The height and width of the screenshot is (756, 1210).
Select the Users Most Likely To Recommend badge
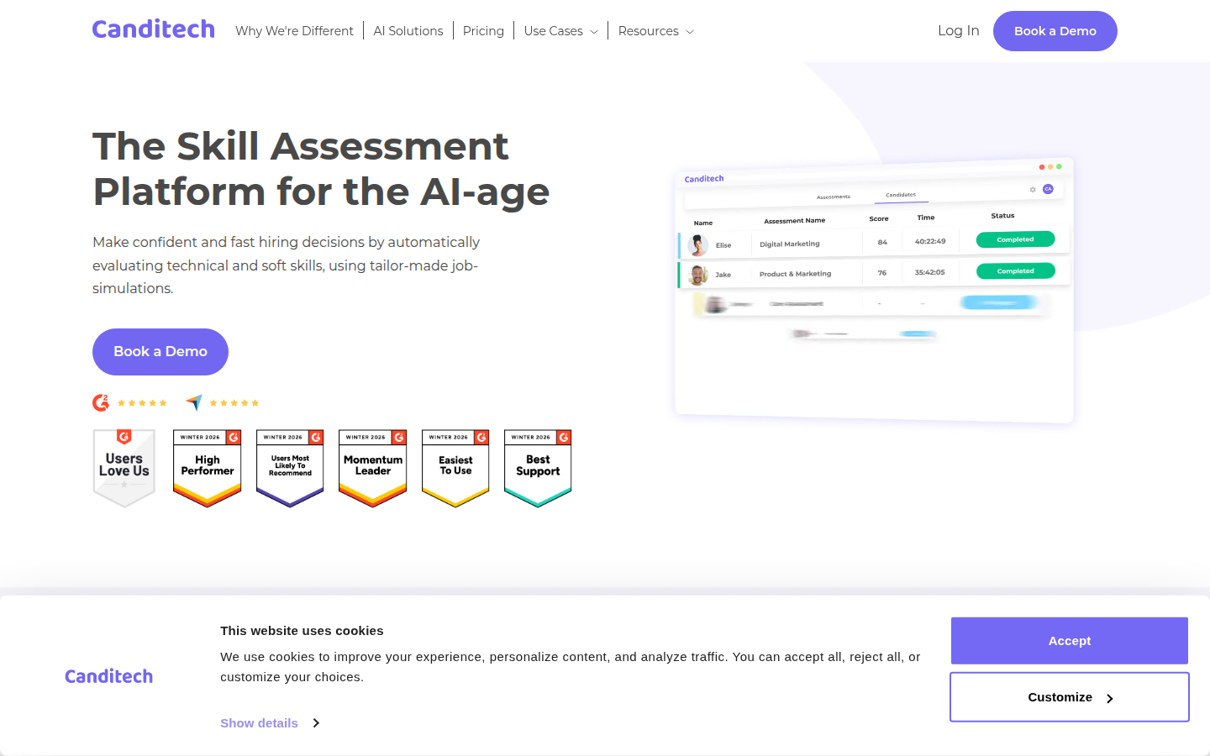coord(290,467)
